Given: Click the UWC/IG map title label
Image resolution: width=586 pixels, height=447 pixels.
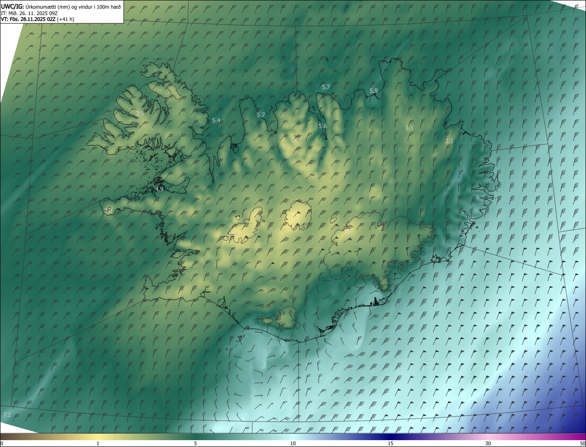Looking at the screenshot, I should pos(12,6).
